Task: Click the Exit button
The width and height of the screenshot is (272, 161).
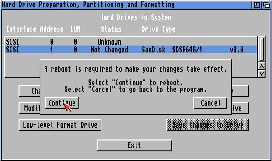Action: 134,145
